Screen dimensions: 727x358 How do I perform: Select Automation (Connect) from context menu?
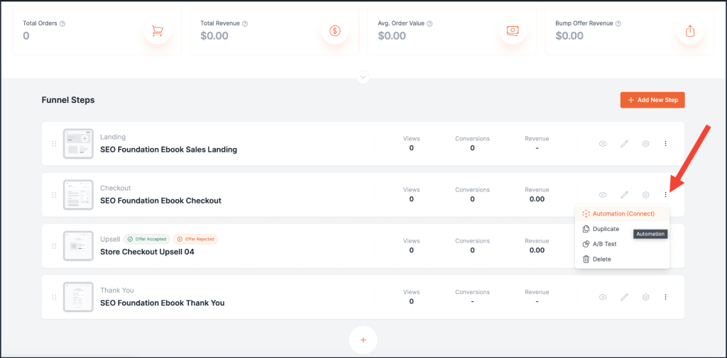pyautogui.click(x=623, y=213)
